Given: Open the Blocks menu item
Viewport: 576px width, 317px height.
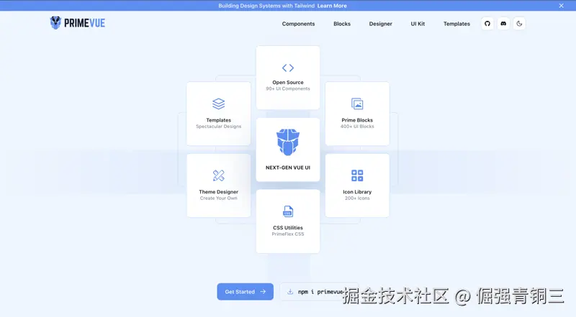Looking at the screenshot, I should coord(342,24).
